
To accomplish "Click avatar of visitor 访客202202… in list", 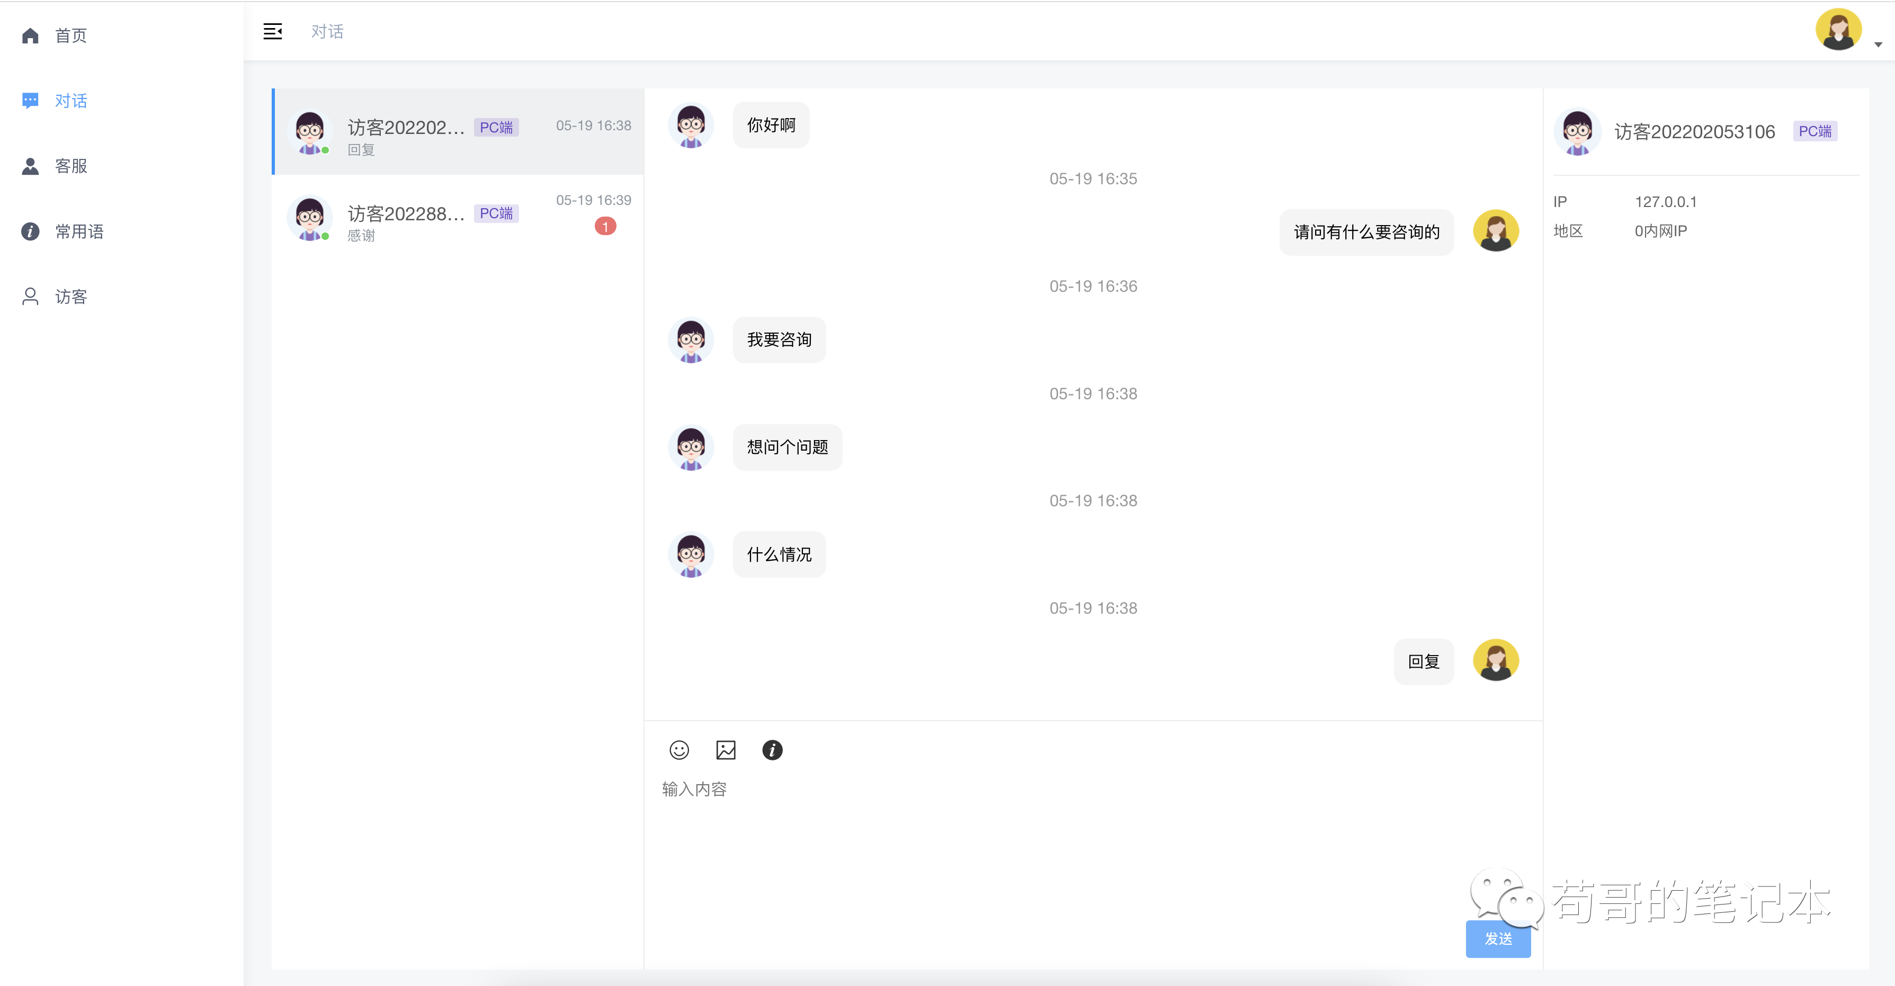I will point(309,132).
